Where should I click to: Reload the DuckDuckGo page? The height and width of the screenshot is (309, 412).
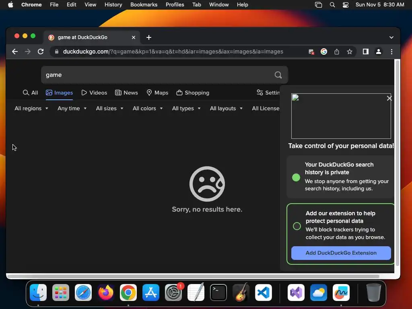tap(41, 51)
